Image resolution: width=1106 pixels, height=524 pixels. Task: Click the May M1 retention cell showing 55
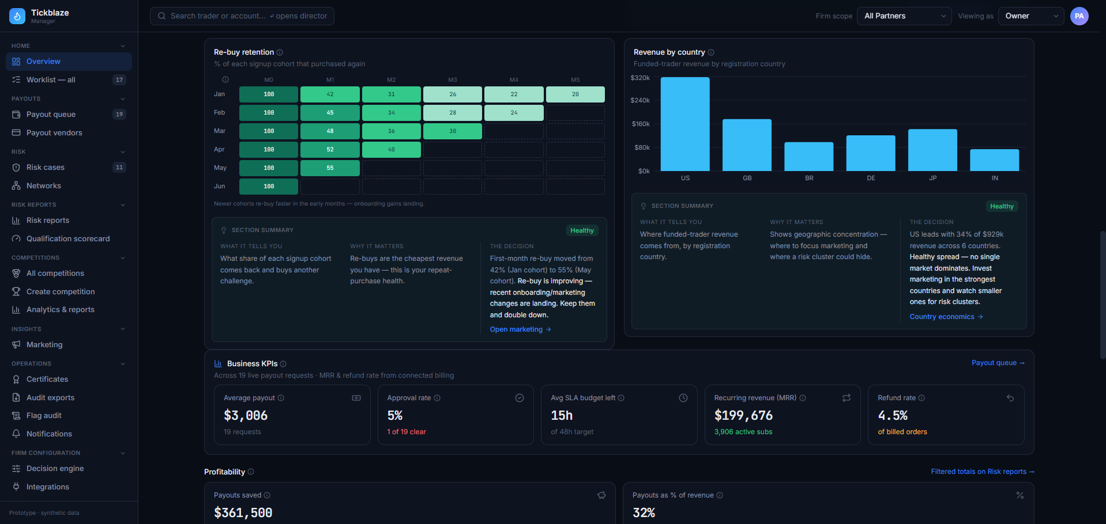point(330,168)
